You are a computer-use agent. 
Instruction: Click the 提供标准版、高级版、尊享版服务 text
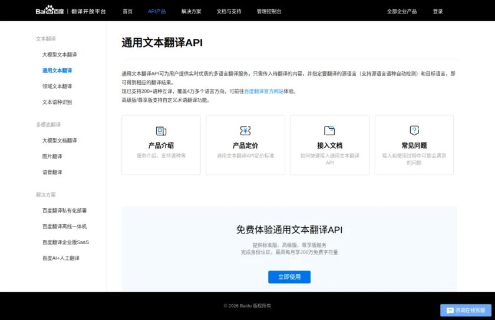(x=289, y=245)
